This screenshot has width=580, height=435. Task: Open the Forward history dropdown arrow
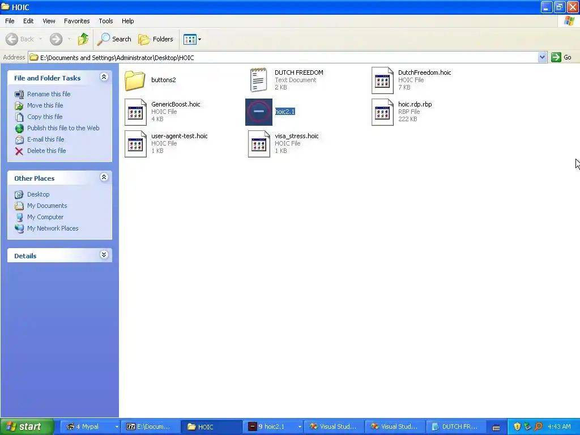coord(69,39)
